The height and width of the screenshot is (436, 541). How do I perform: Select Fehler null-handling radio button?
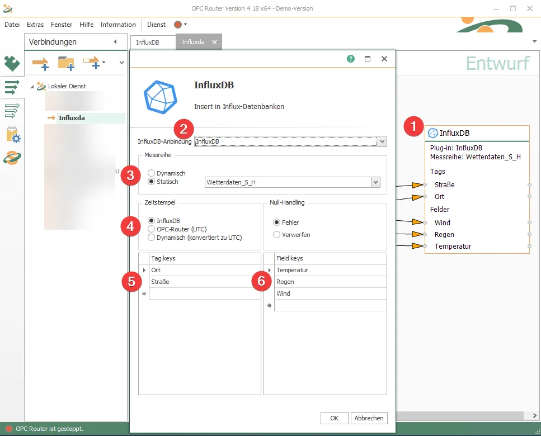276,222
